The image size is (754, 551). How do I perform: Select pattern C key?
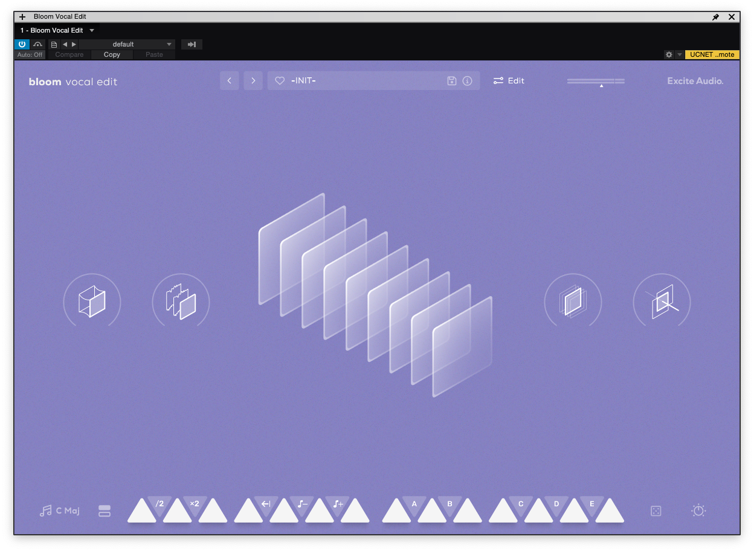tap(521, 504)
